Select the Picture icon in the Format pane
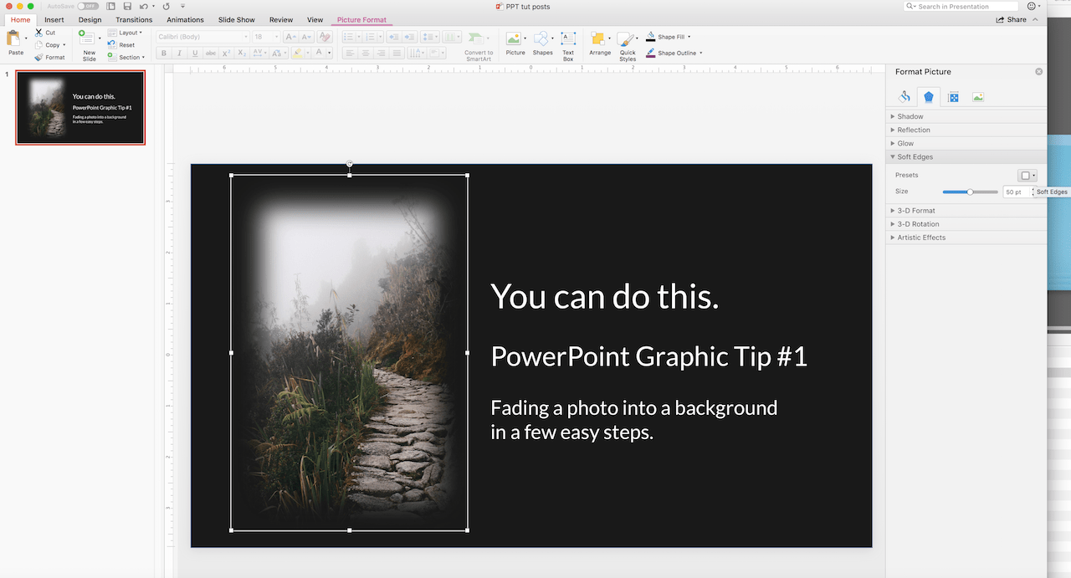This screenshot has height=578, width=1071. coord(977,96)
